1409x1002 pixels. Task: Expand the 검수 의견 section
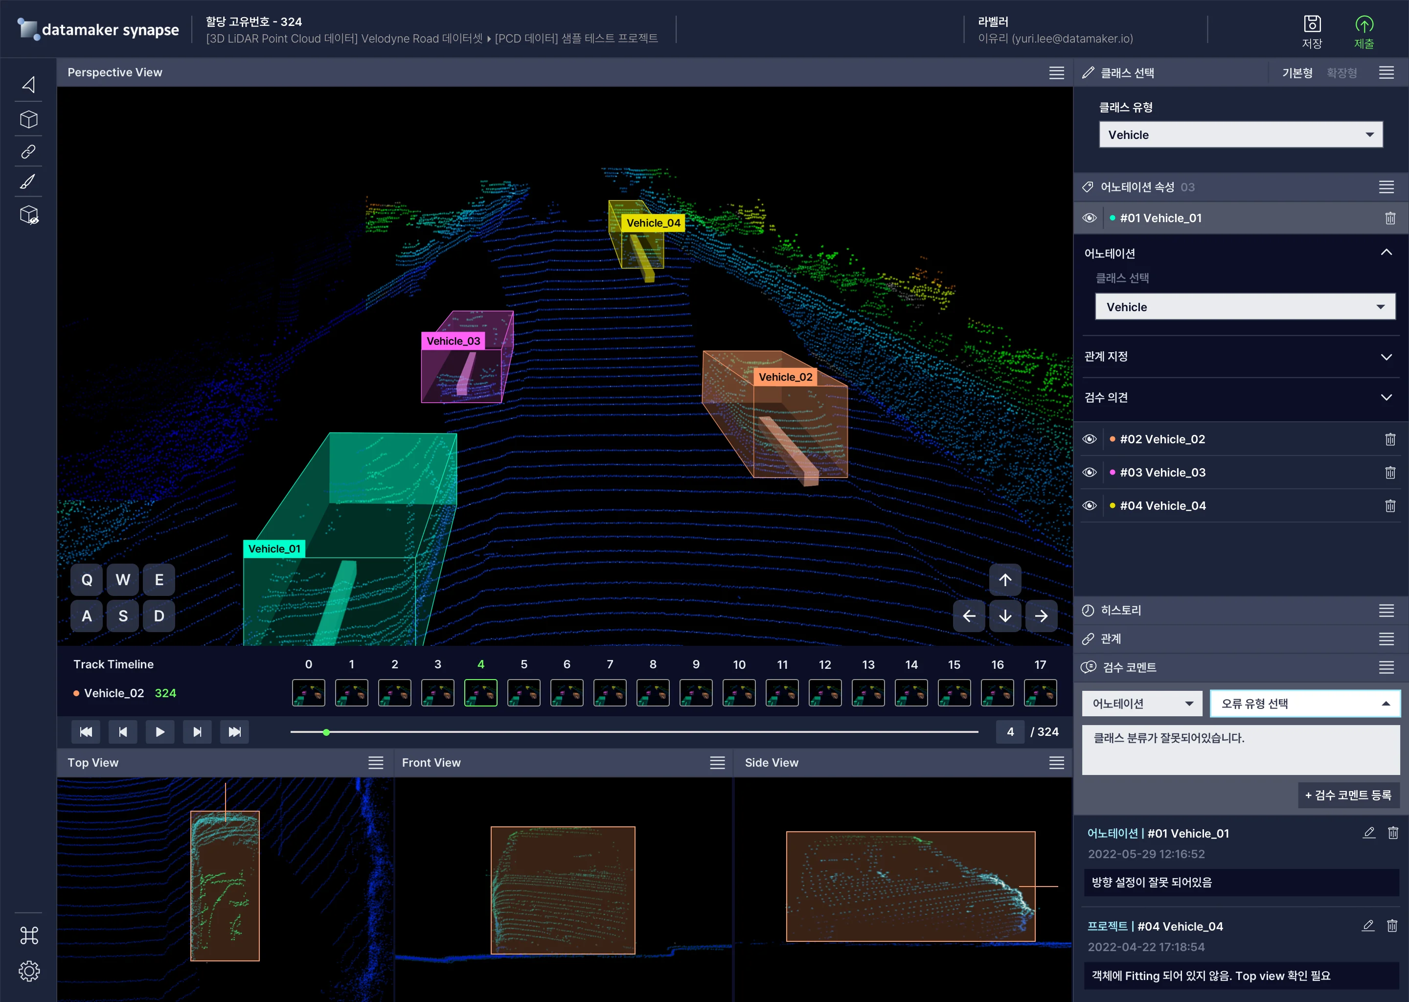1386,397
